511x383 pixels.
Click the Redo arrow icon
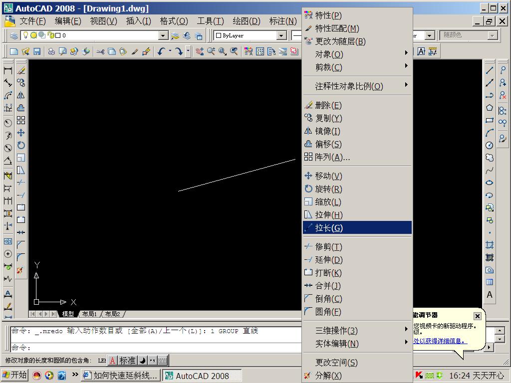click(179, 51)
